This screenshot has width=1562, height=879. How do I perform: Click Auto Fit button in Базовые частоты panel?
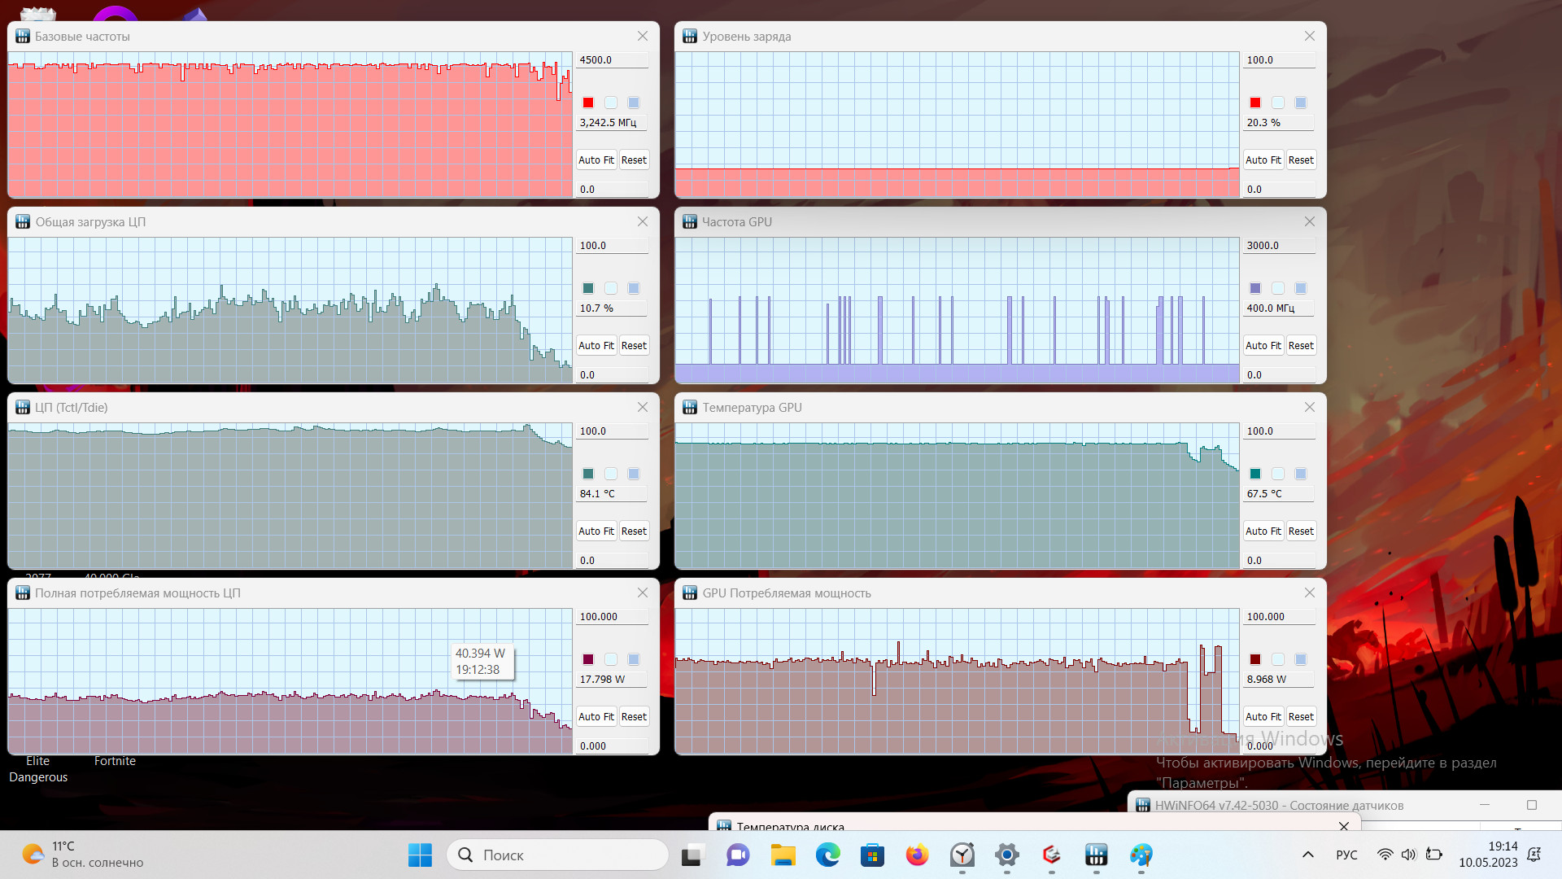click(x=596, y=159)
